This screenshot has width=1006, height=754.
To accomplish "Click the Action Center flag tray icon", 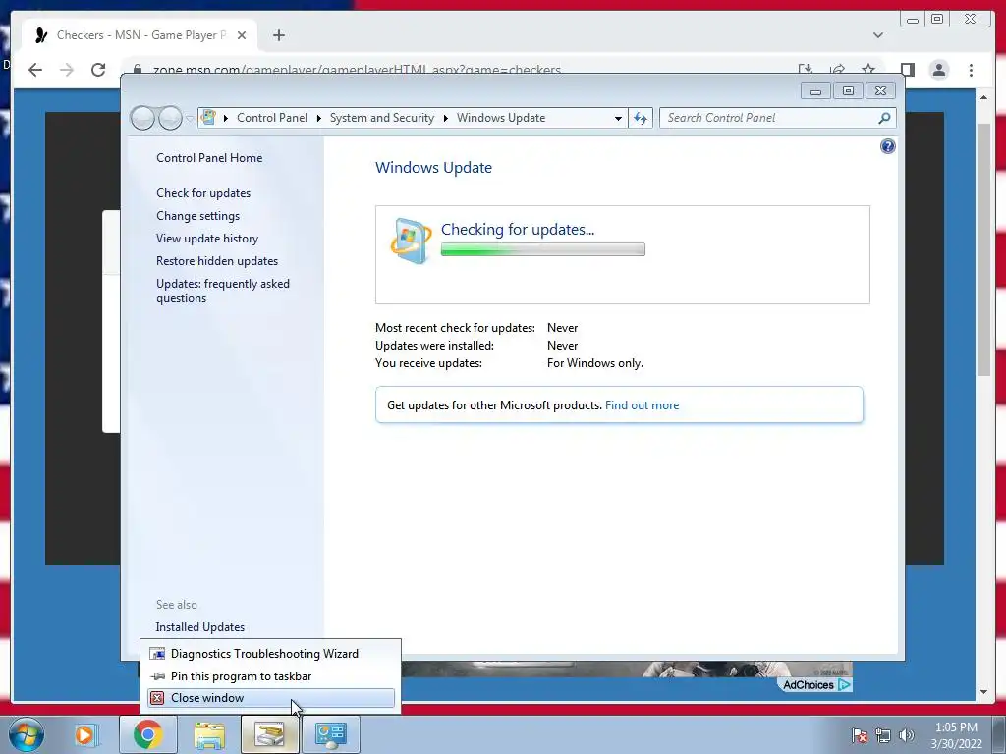I will click(859, 734).
